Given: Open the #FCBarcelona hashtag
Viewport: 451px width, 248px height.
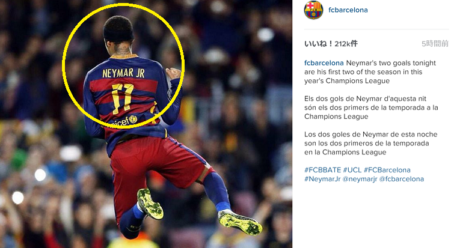Looking at the screenshot, I should click(387, 170).
